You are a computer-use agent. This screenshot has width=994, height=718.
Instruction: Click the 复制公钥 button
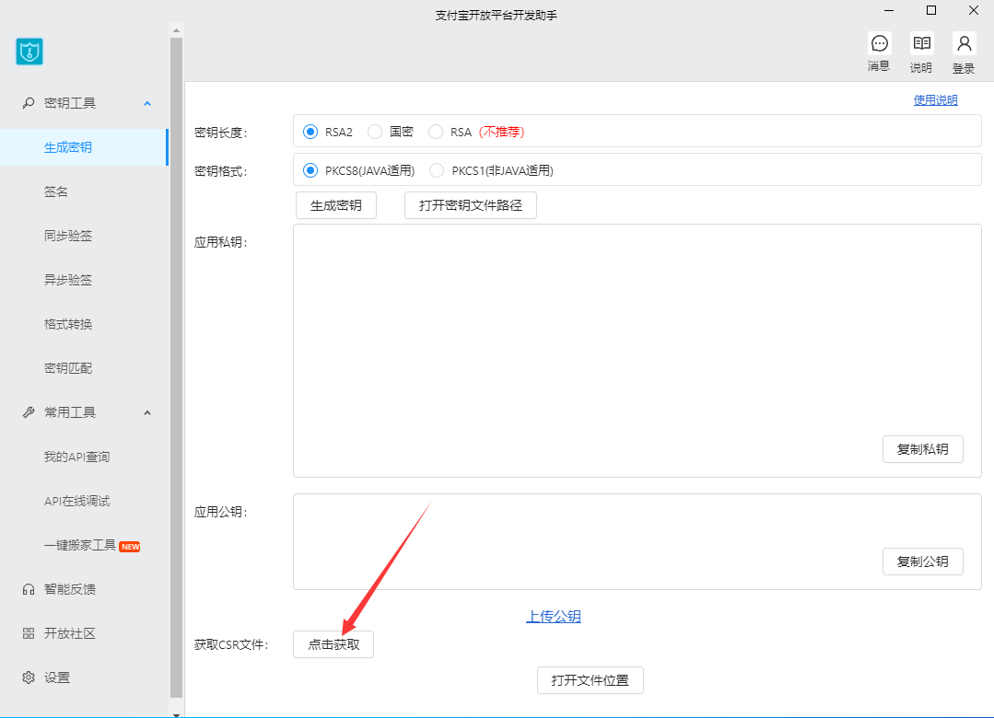click(922, 562)
